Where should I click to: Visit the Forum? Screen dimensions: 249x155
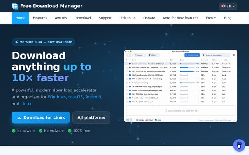[211, 18]
